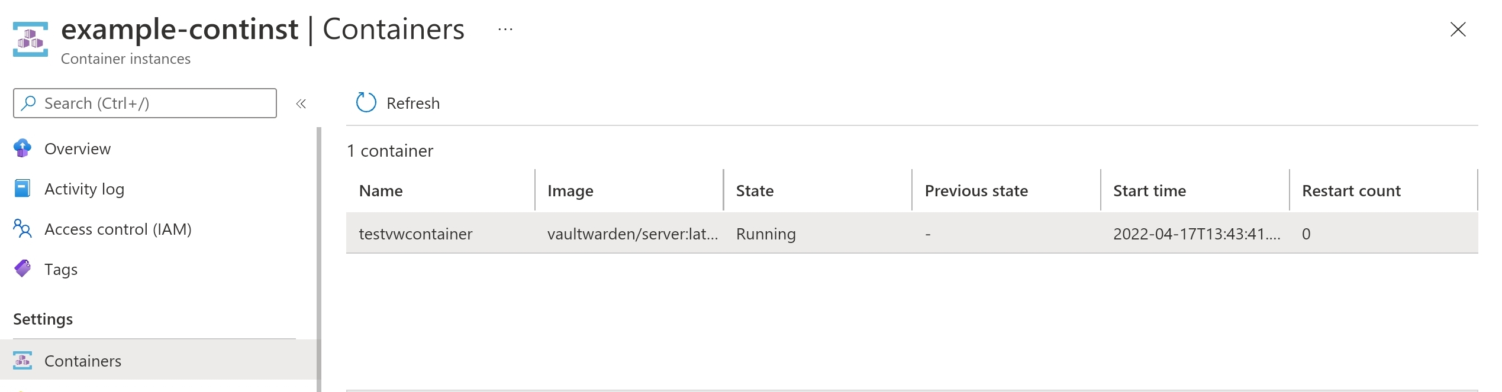Click the Refresh button label
Image resolution: width=1502 pixels, height=392 pixels.
tap(413, 103)
